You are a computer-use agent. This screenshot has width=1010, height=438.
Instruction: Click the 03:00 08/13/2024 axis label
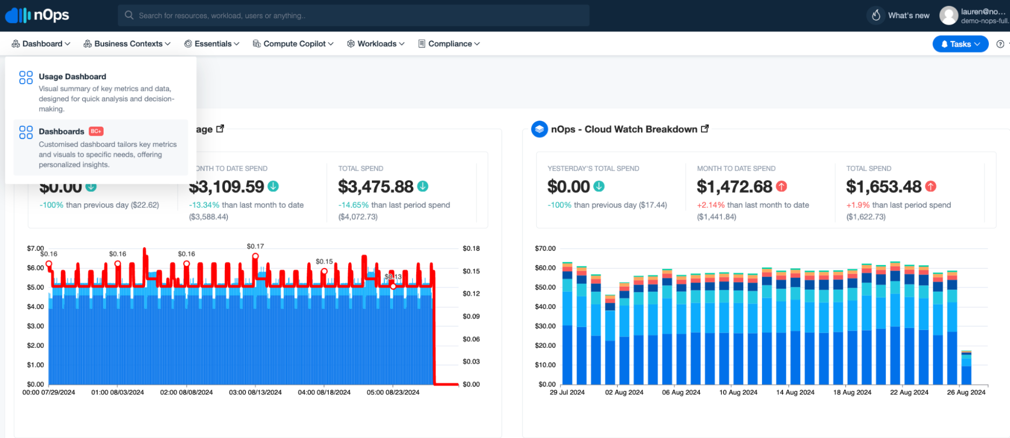pyautogui.click(x=255, y=392)
